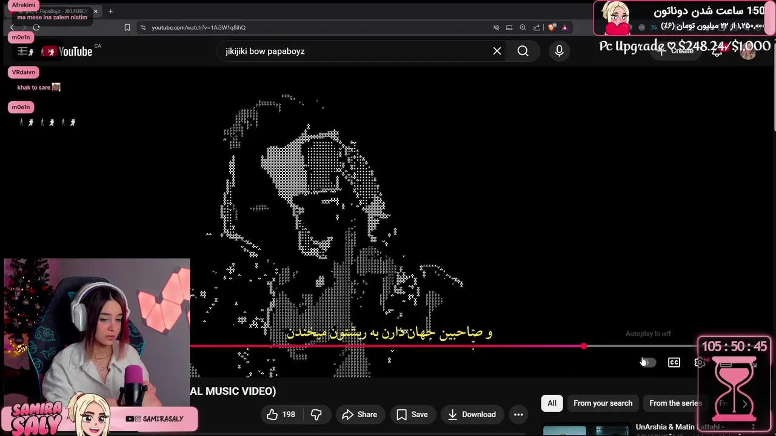
Task: Show more chips with the right chevron
Action: tap(744, 404)
